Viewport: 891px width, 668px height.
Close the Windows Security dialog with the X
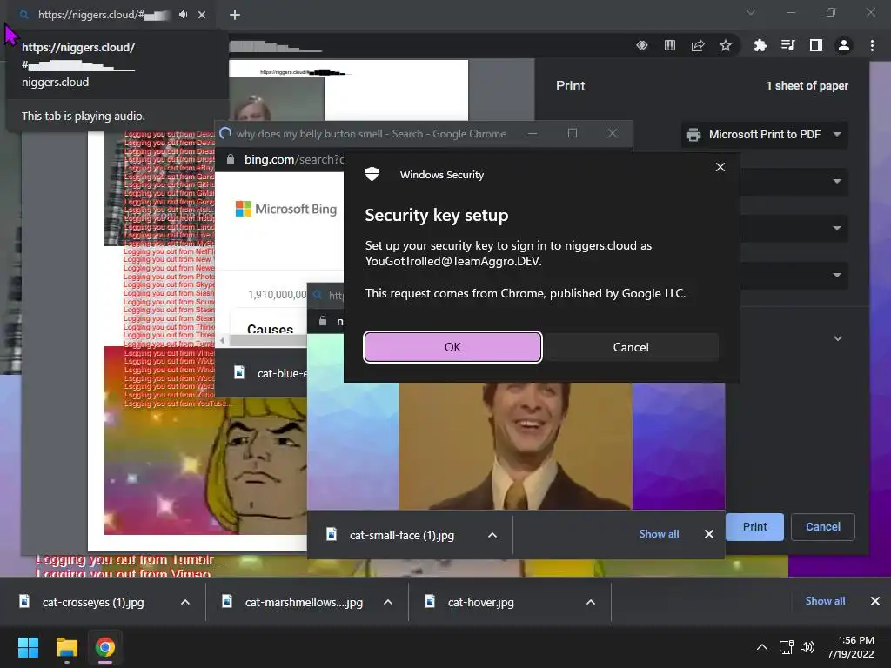720,167
